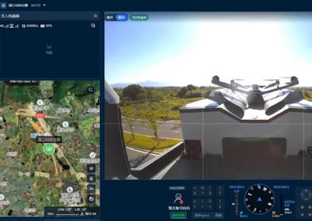The height and width of the screenshot is (221, 312).
Task: Click the green flight status badge
Action: click(139, 17)
